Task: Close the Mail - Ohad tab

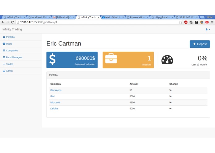Action: point(123,17)
